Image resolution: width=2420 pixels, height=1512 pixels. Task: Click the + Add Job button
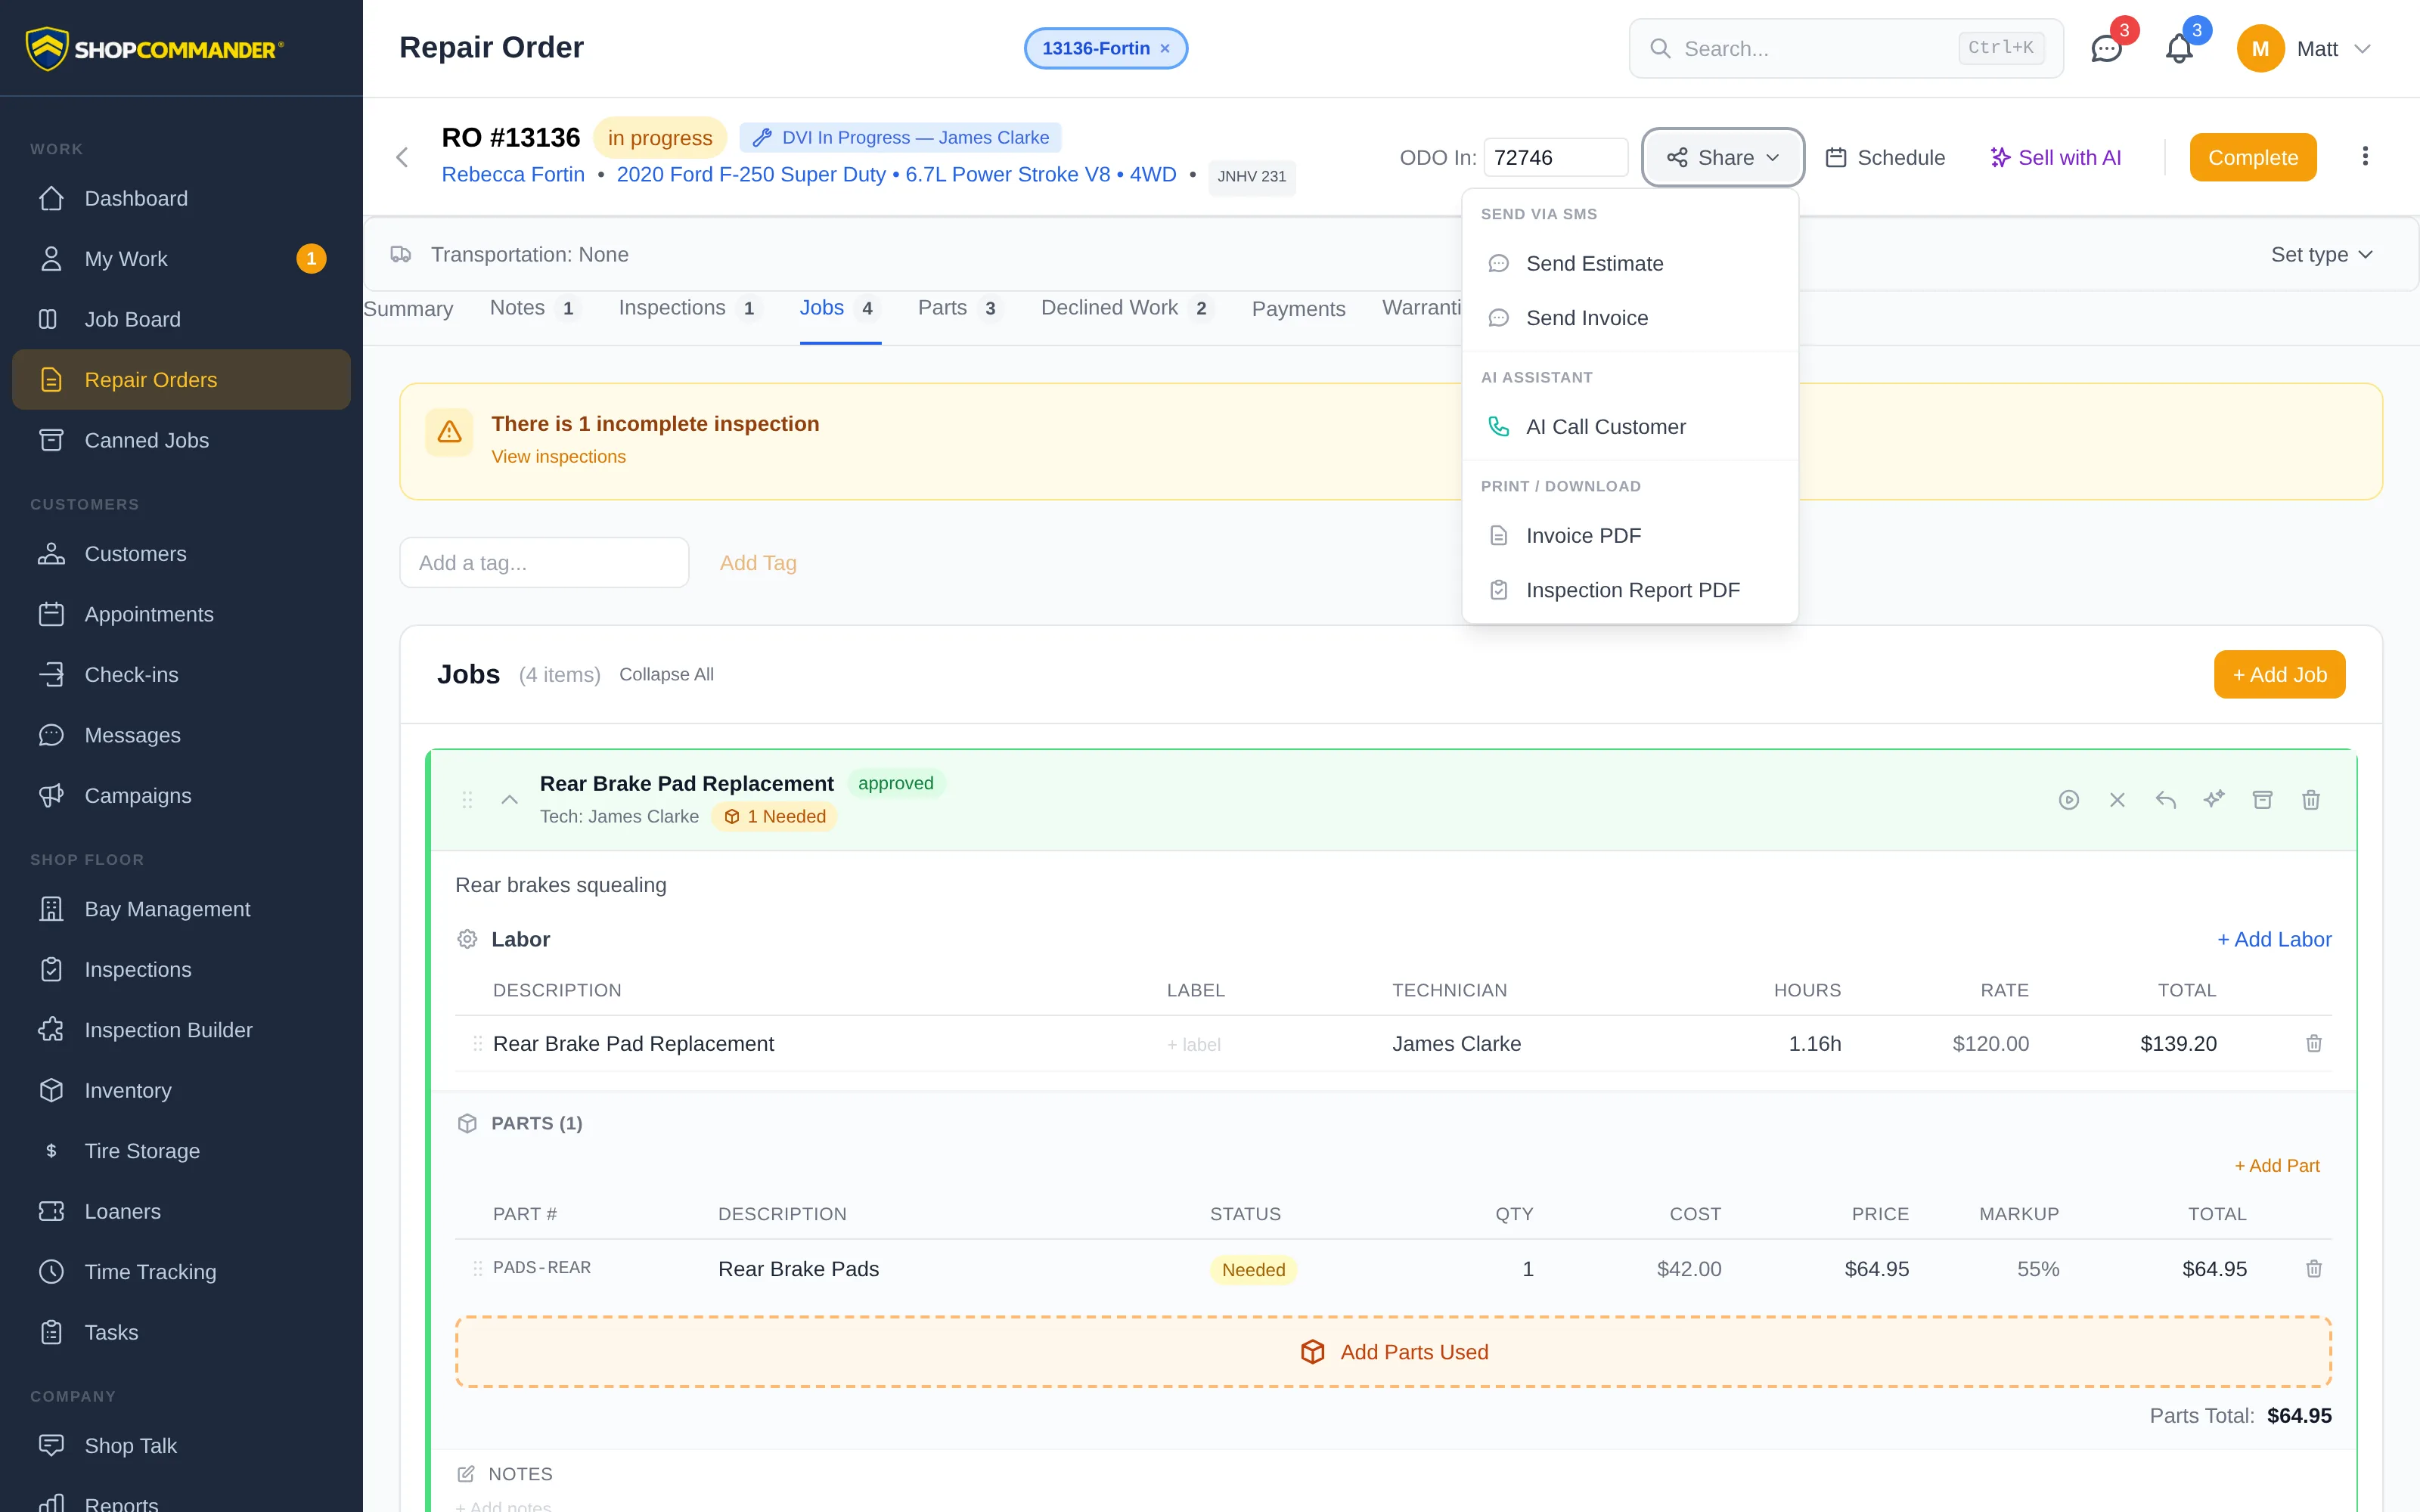pos(2280,675)
